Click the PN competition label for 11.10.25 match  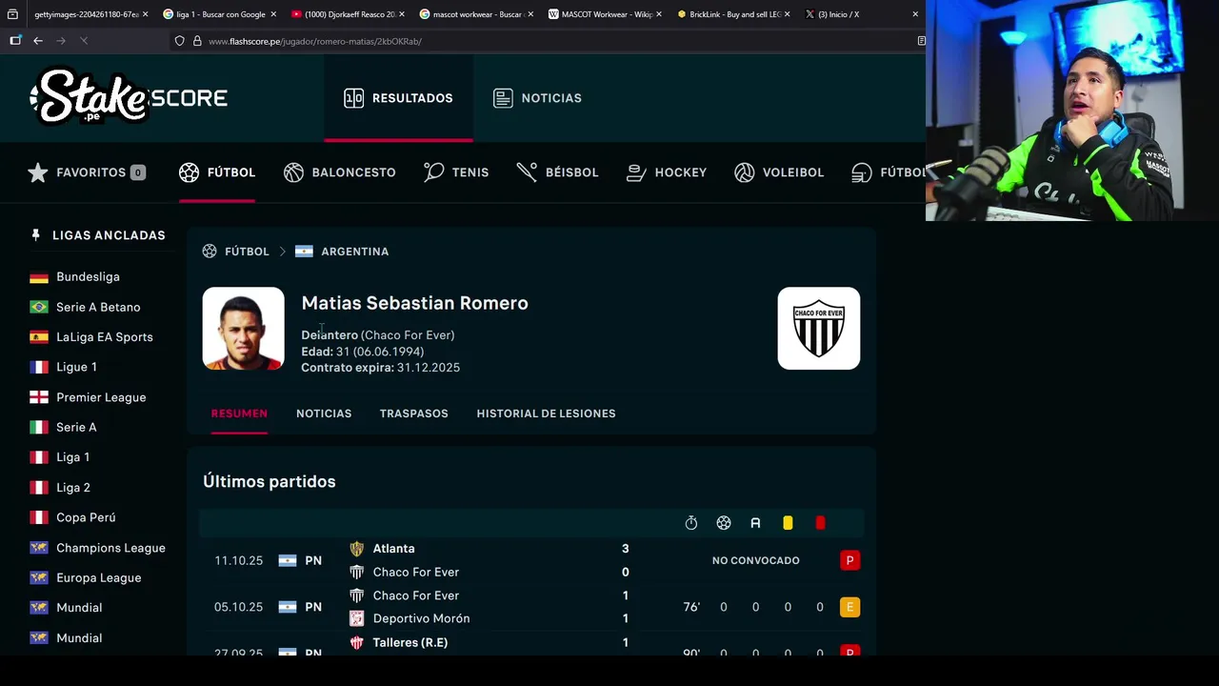pos(313,560)
